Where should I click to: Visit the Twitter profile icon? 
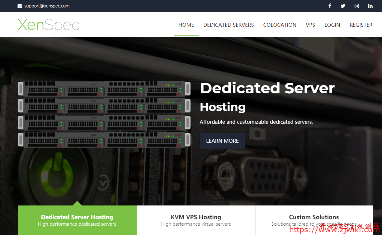pos(343,6)
